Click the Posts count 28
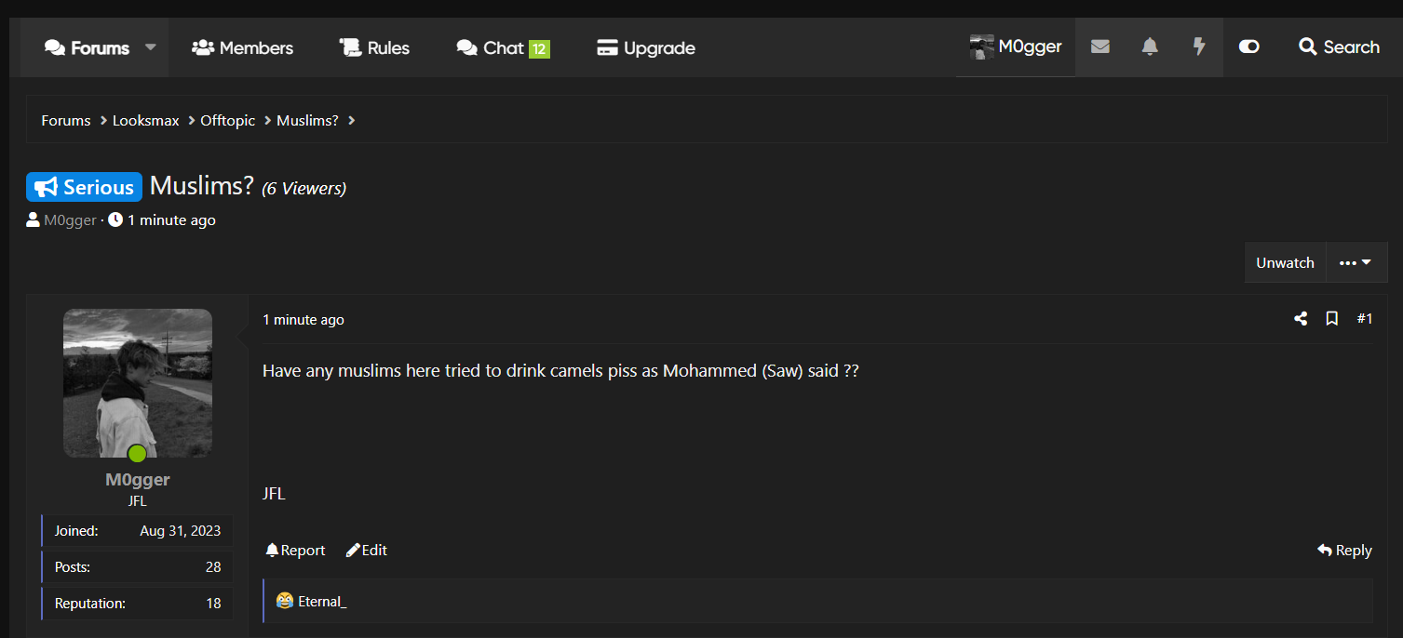 pyautogui.click(x=213, y=567)
